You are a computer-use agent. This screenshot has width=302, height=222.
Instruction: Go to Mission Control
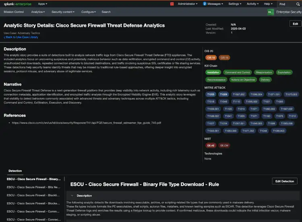[x=14, y=12]
